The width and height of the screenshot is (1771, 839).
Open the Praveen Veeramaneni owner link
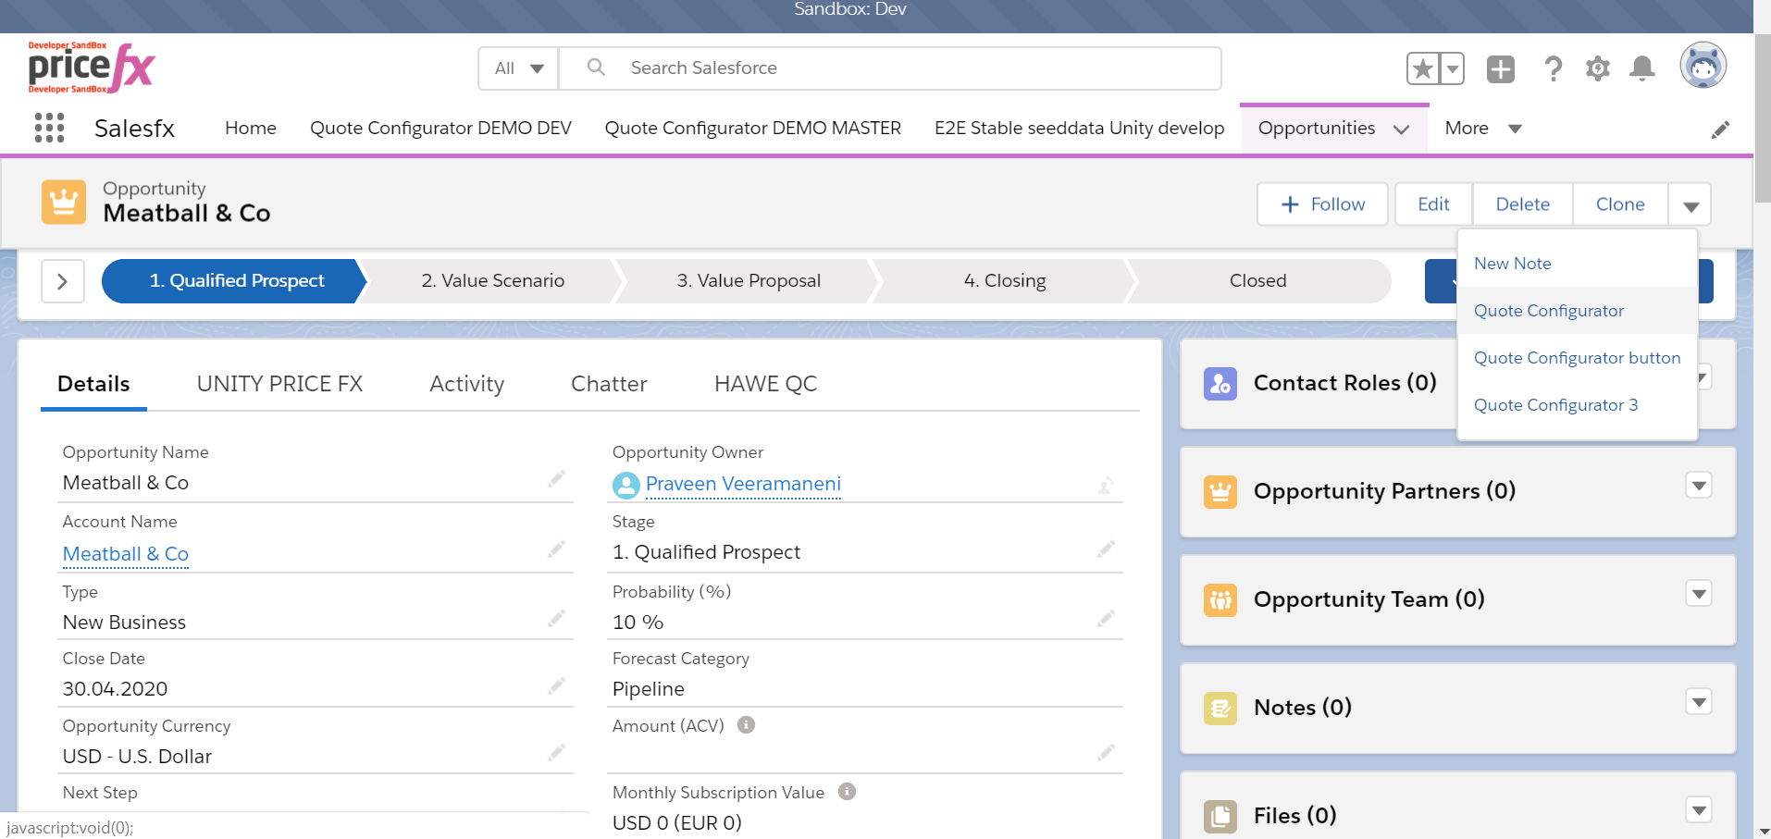coord(742,484)
